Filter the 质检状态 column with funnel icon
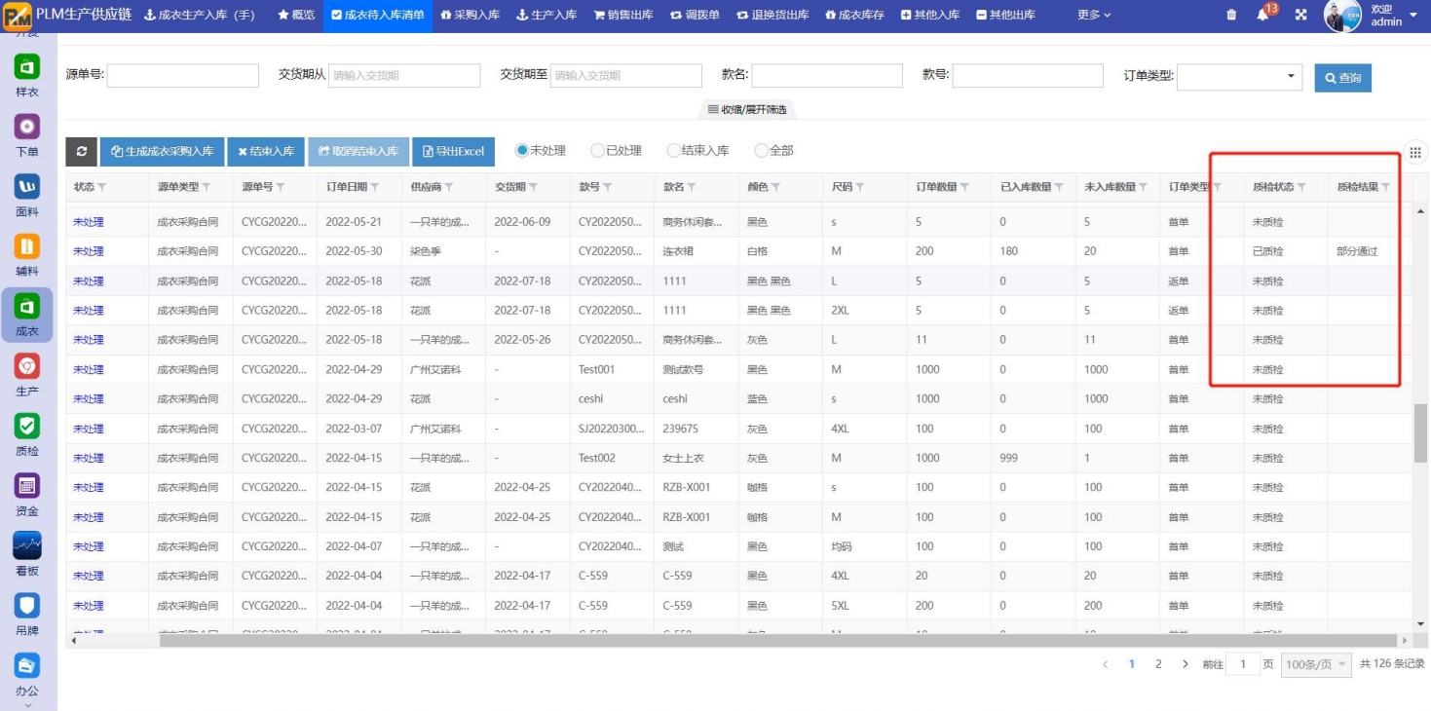The height and width of the screenshot is (711, 1431). 1301,187
